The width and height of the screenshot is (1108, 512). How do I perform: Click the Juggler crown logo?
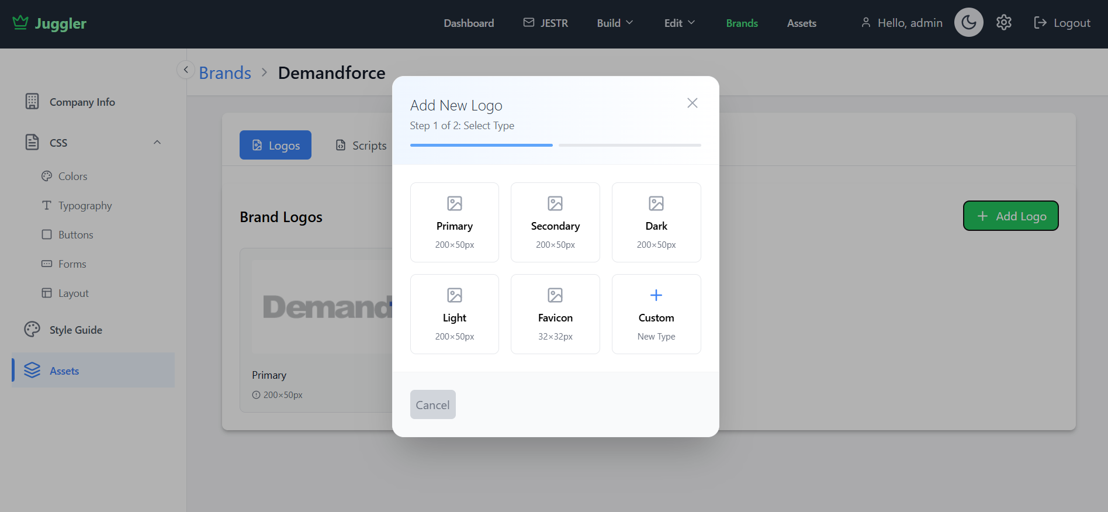point(20,23)
